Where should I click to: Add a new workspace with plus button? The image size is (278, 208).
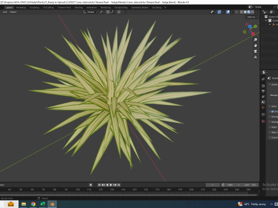(x=165, y=8)
